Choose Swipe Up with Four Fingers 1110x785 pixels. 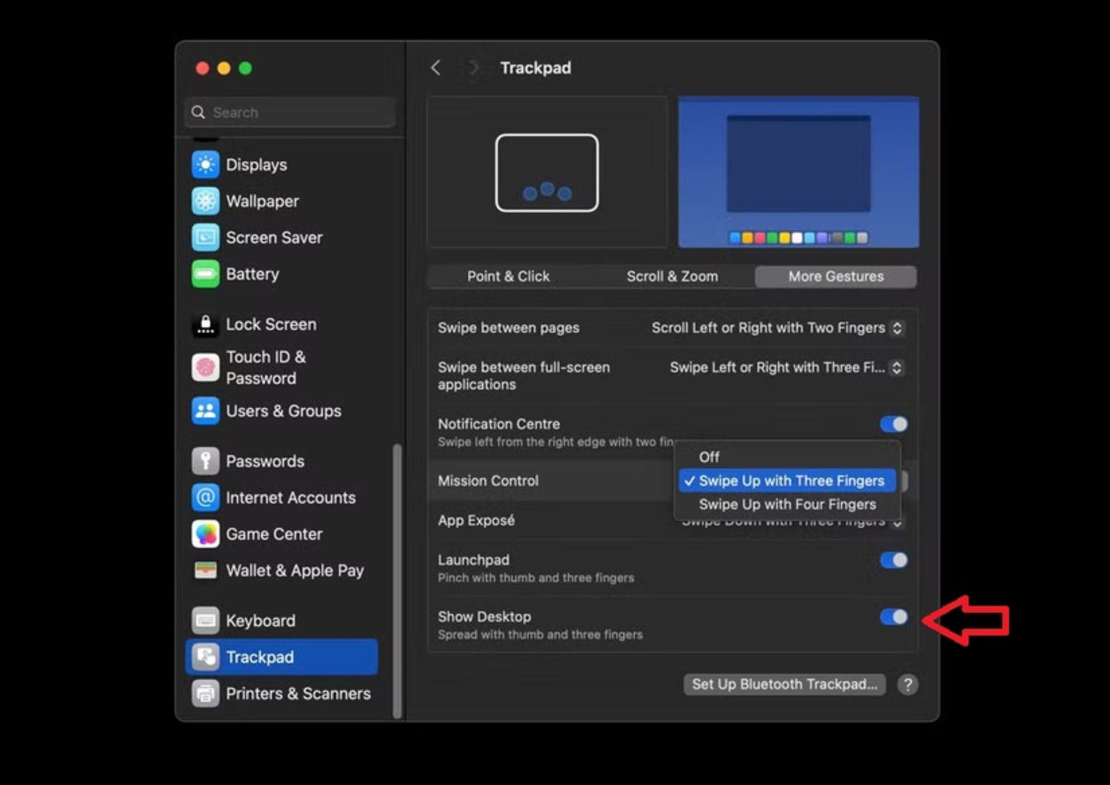(787, 504)
